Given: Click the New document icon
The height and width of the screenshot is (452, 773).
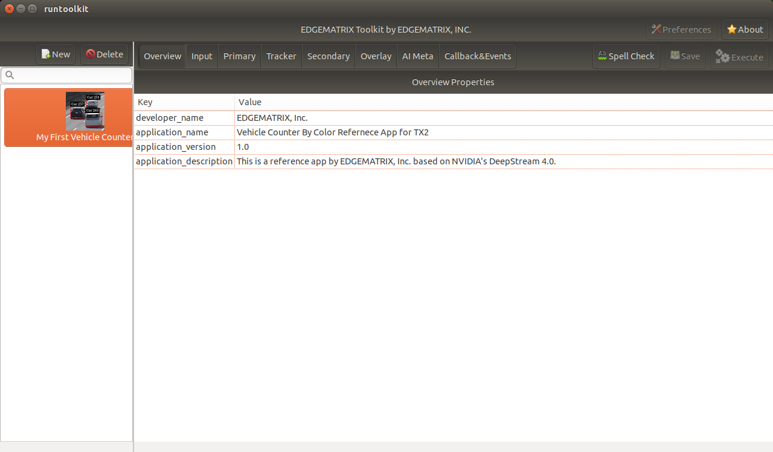Looking at the screenshot, I should tap(46, 54).
